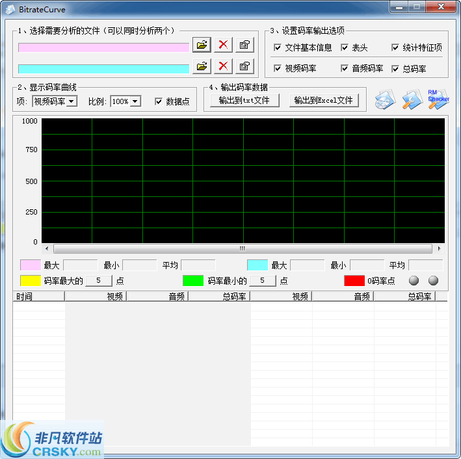Screen dimensions: 461x459
Task: Click the yellow 码率最大的 swatch
Action: (x=31, y=280)
